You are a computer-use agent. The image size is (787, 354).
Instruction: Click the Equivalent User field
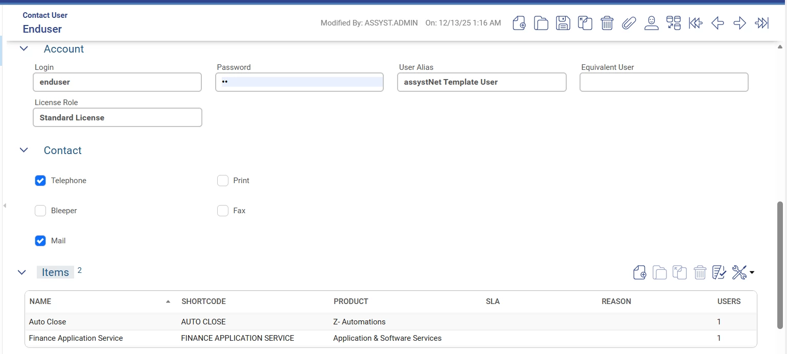pos(664,82)
